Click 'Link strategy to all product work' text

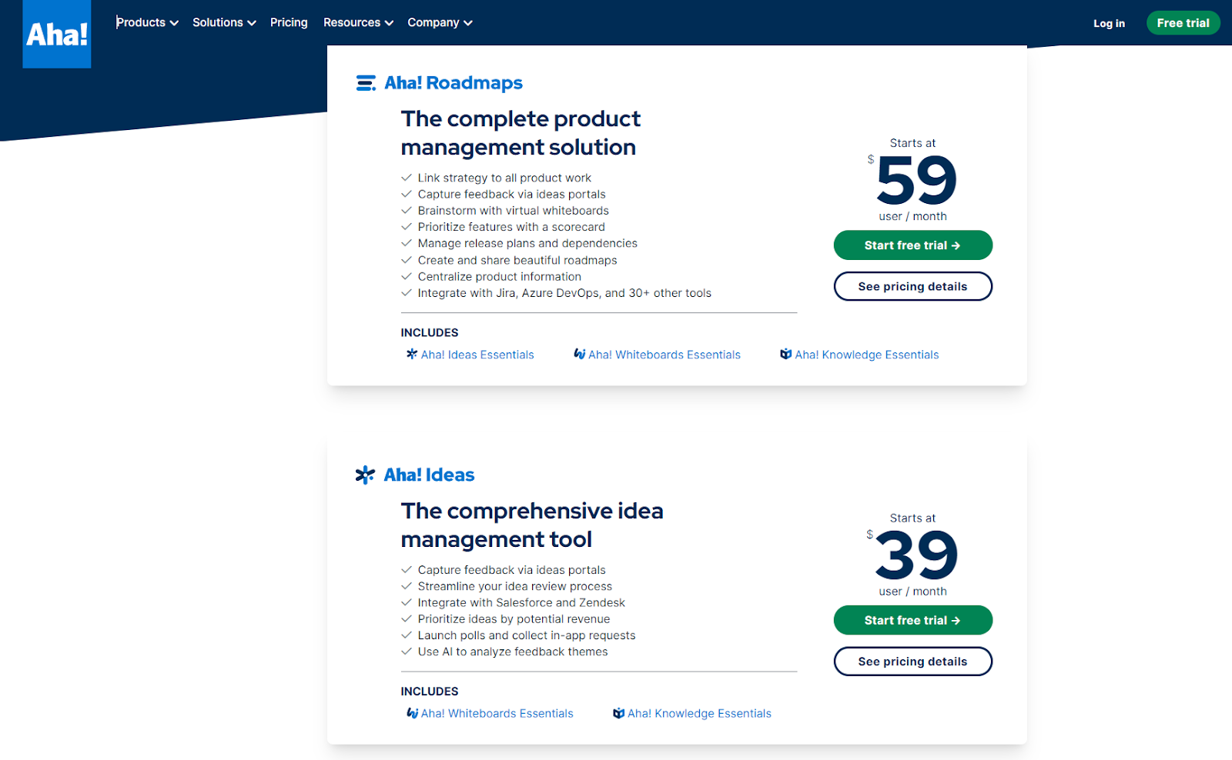504,178
